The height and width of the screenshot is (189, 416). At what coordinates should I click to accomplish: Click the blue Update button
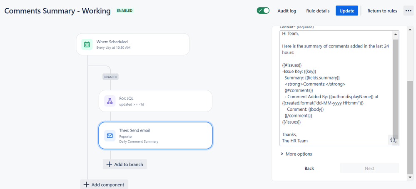point(346,11)
